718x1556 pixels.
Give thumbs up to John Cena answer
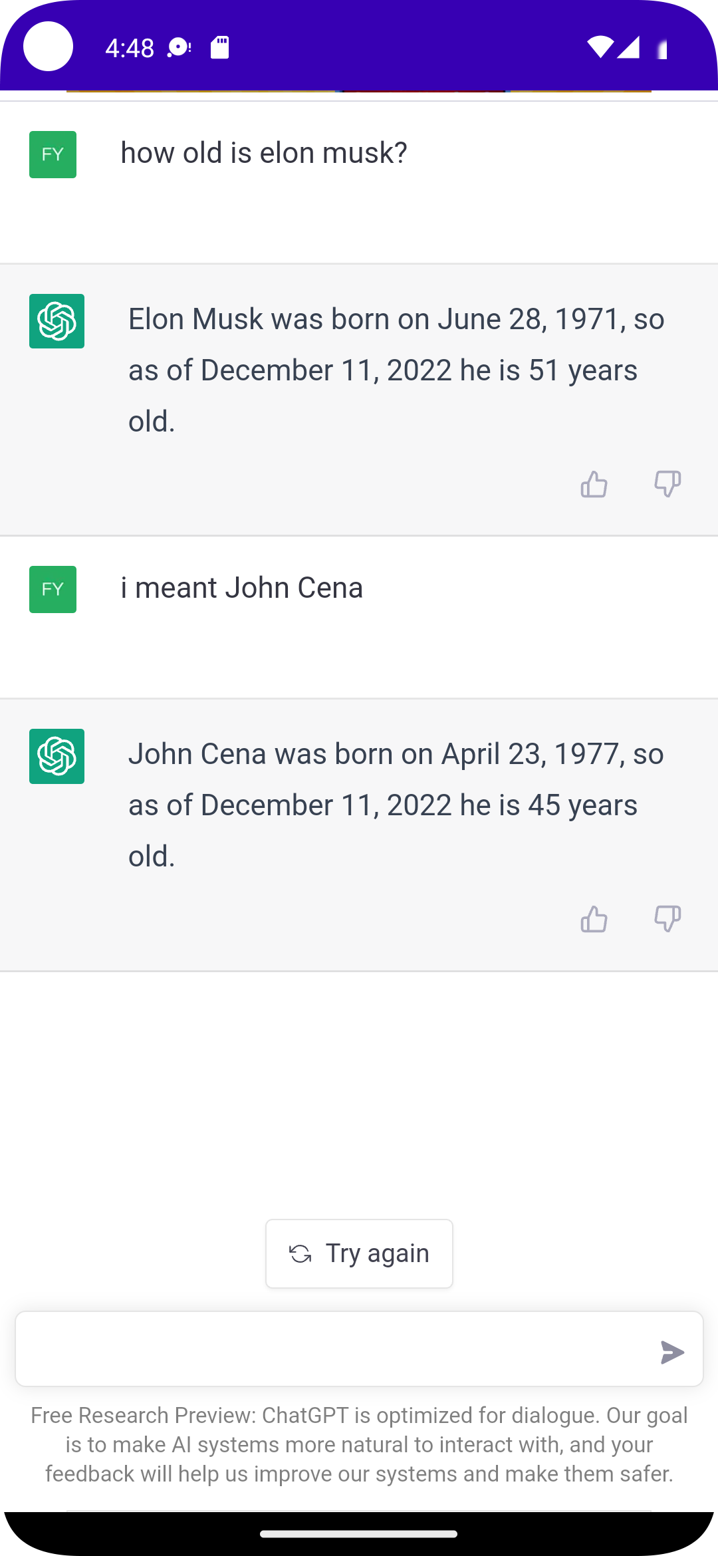pyautogui.click(x=594, y=919)
